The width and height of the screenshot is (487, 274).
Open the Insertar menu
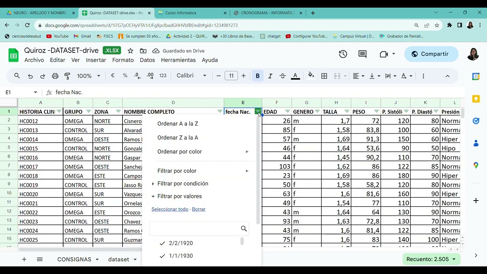[96, 60]
